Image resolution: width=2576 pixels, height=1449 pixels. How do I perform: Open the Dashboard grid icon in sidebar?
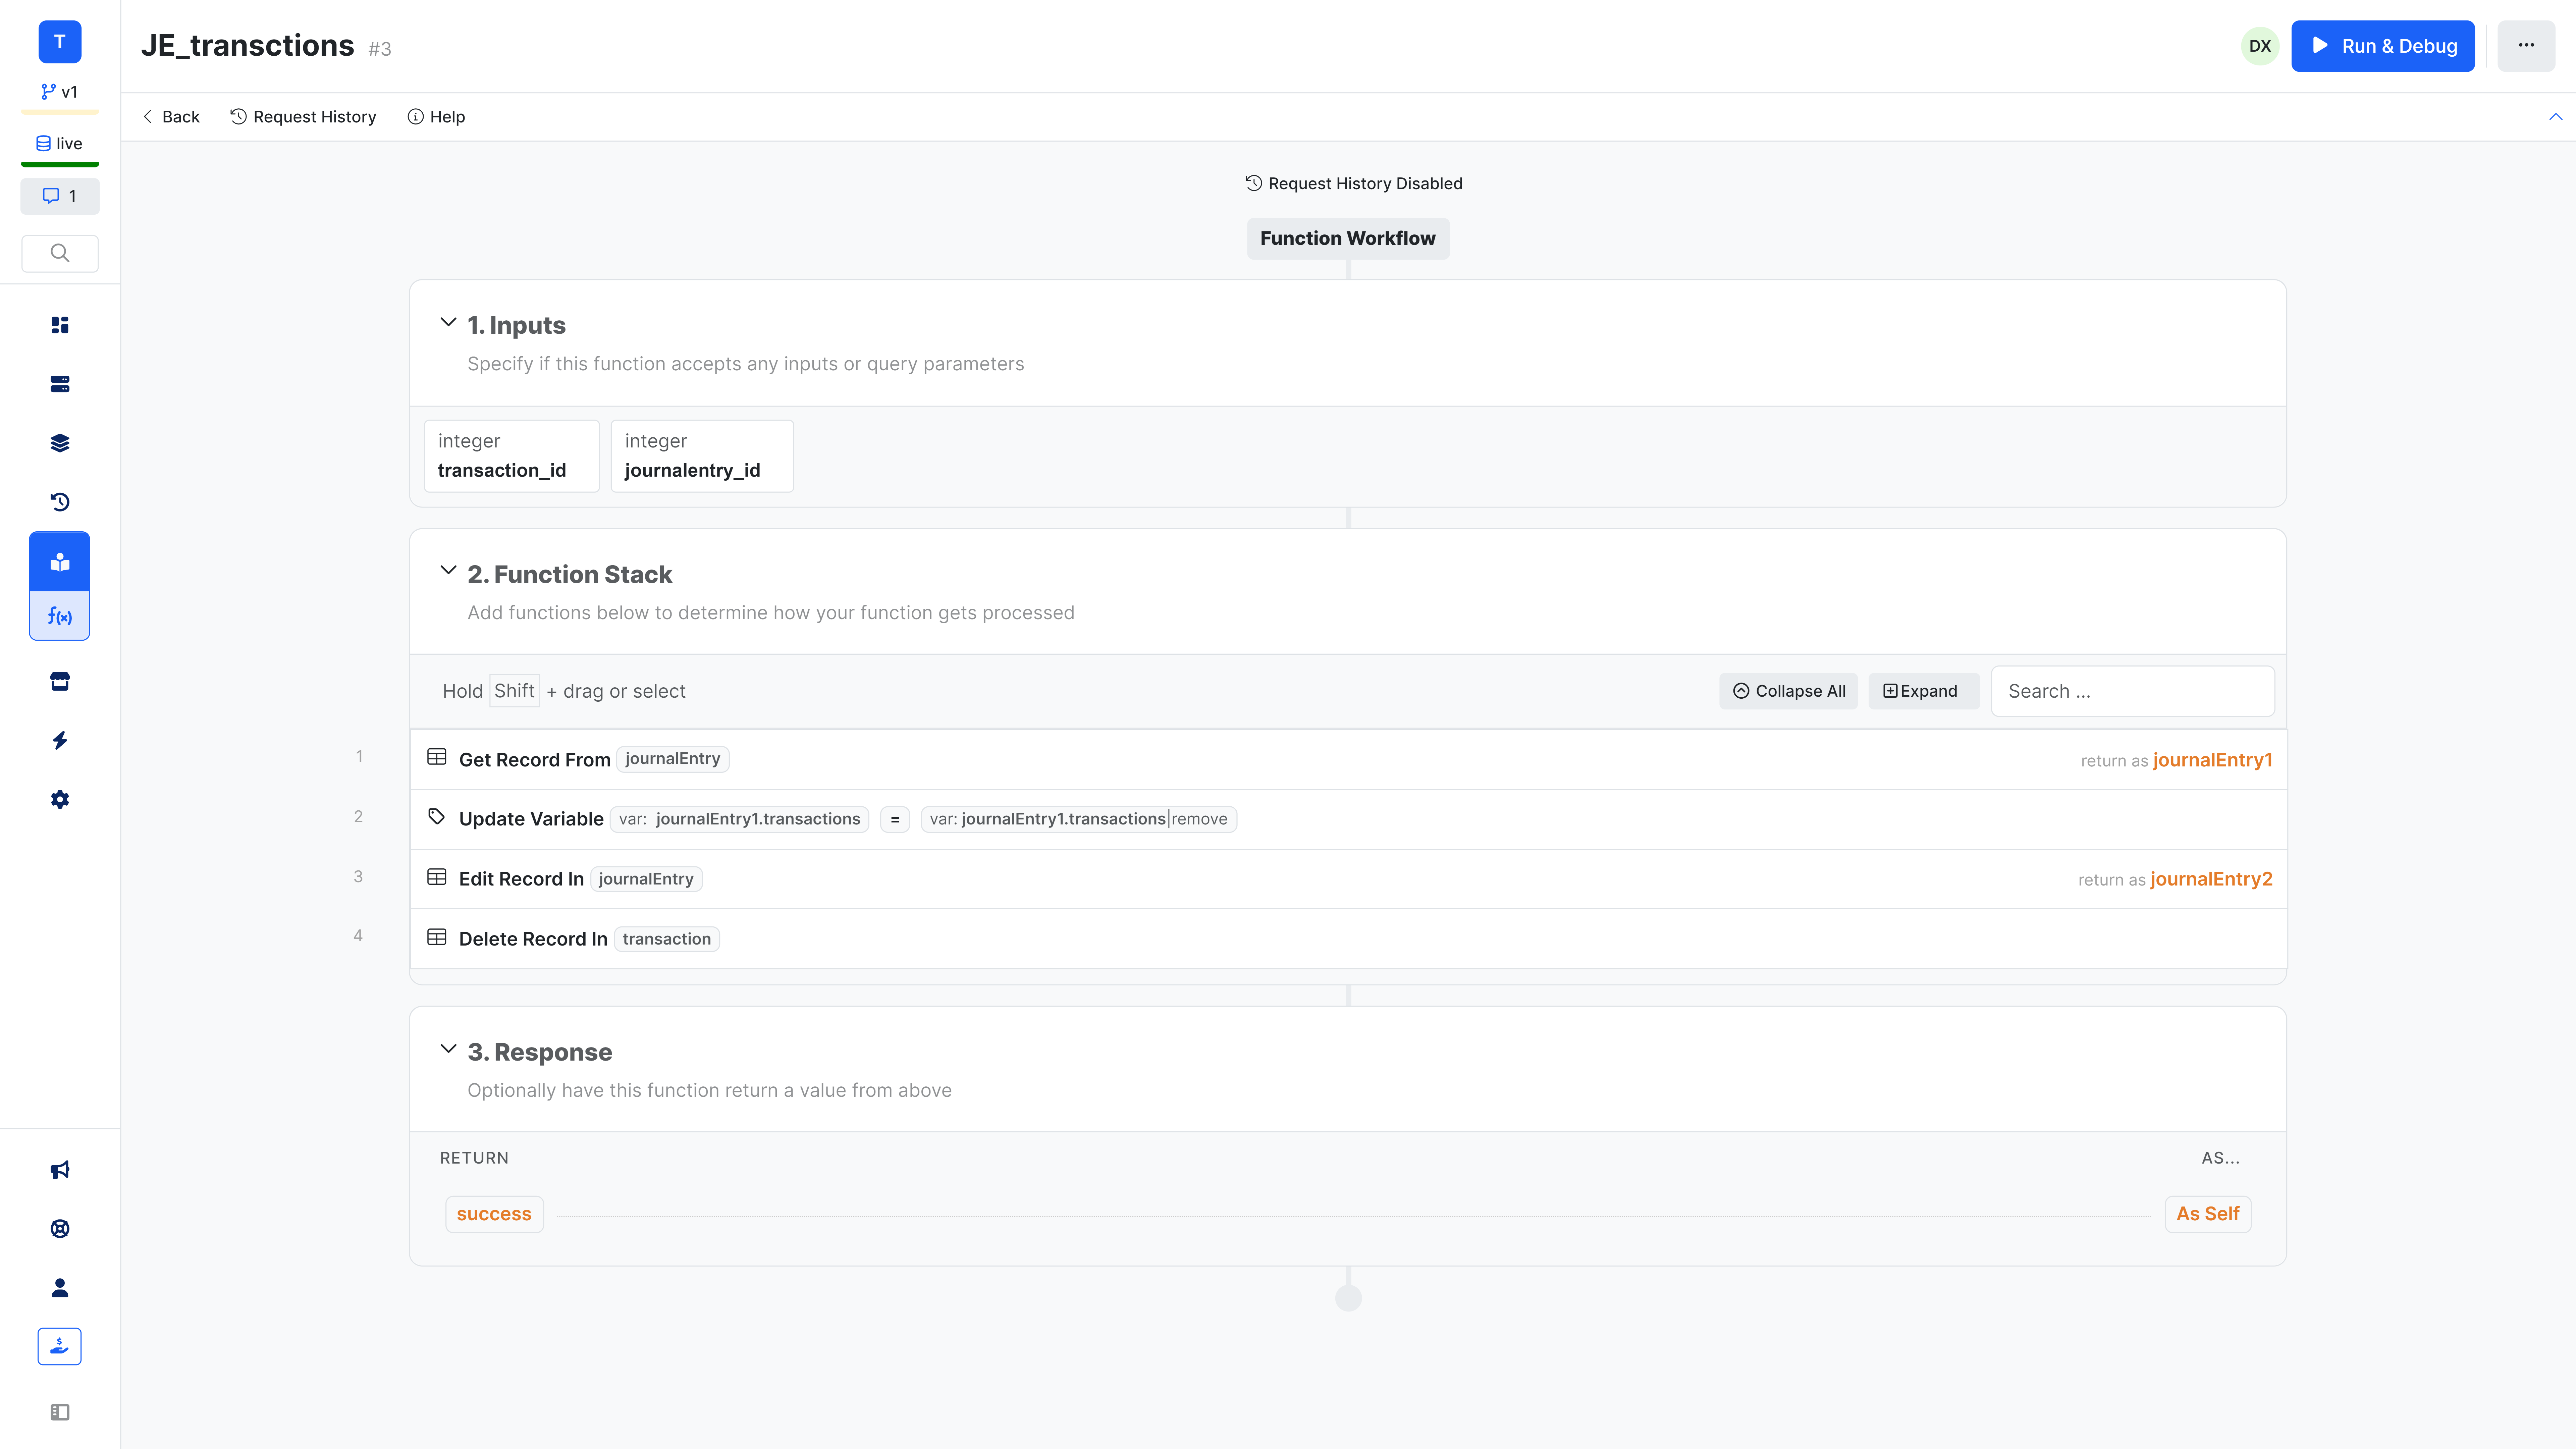click(x=60, y=325)
